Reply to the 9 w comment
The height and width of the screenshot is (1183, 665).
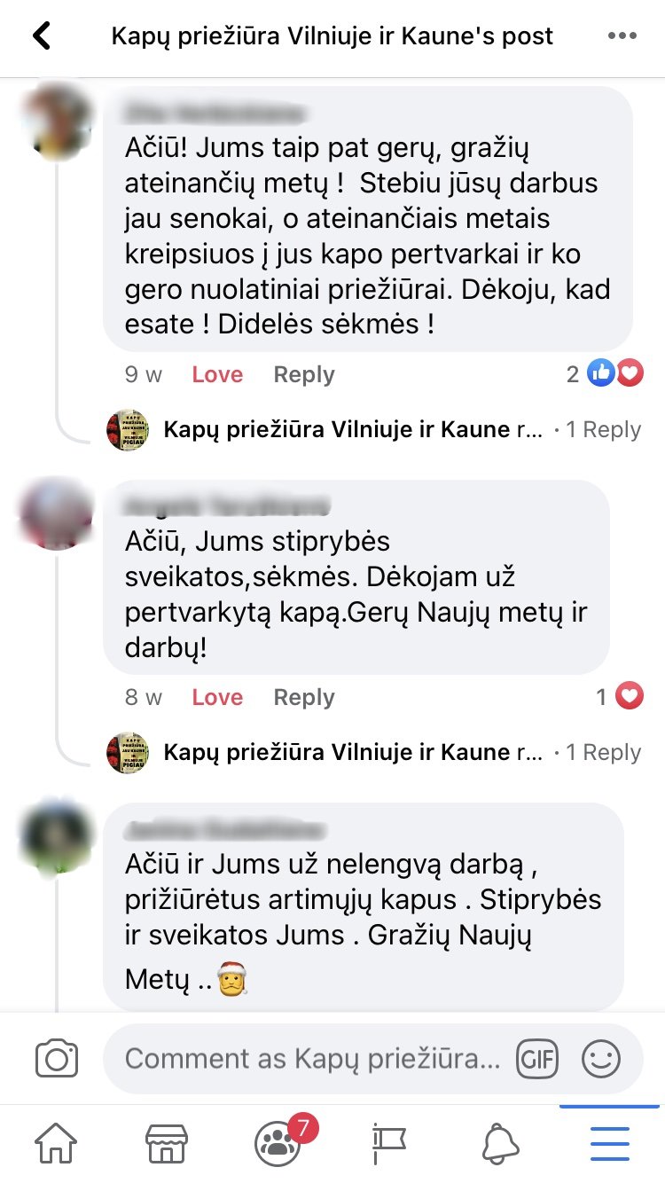(304, 375)
